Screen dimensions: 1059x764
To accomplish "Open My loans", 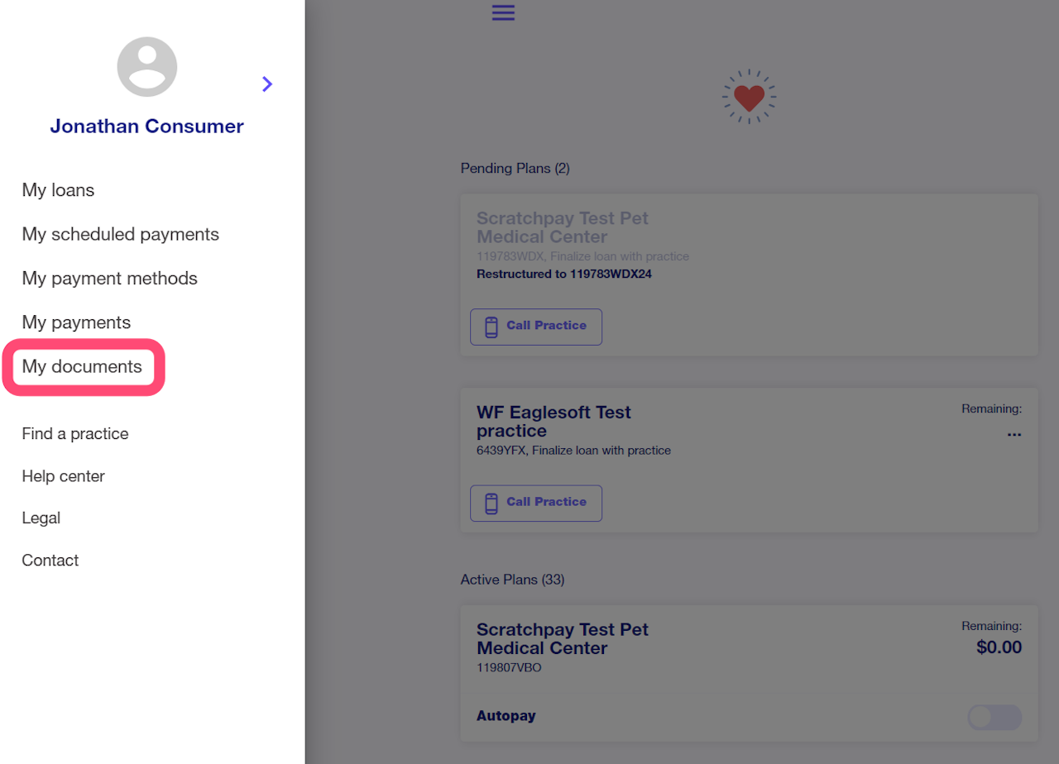I will [58, 190].
